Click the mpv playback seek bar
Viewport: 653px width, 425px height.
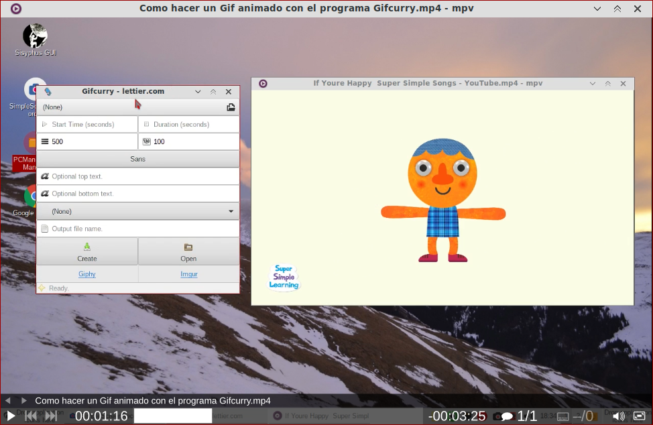(x=171, y=416)
